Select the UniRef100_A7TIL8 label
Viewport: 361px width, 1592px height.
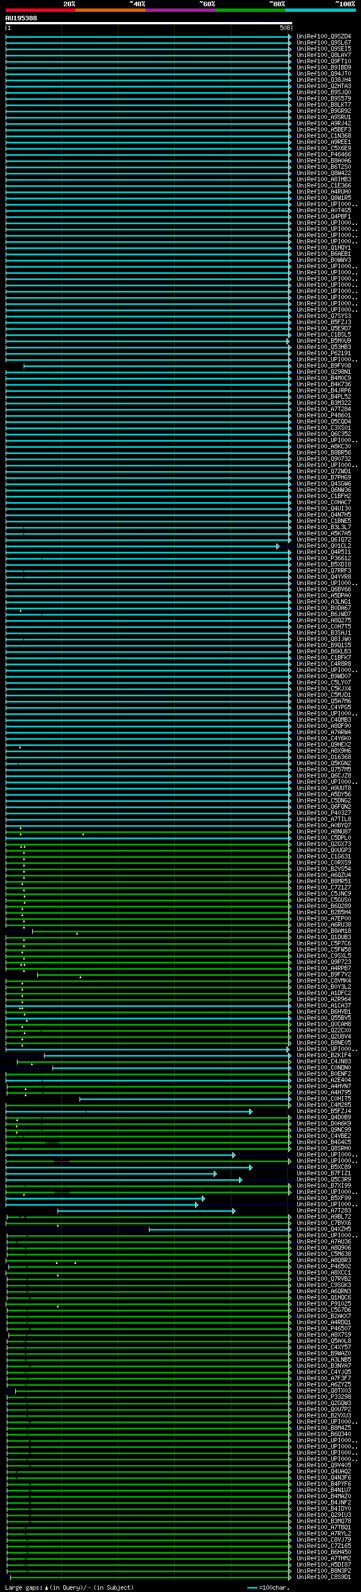pos(323,819)
